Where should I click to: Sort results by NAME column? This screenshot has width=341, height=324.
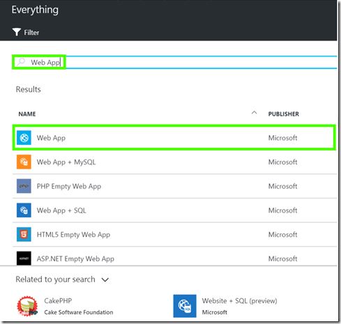[27, 114]
